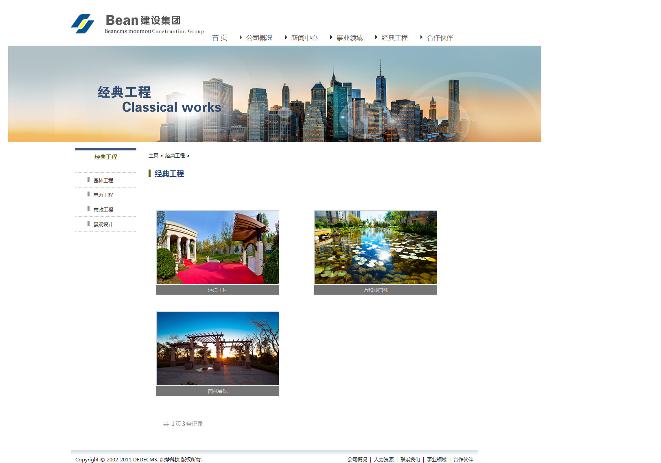Click 主页 in the breadcrumb trail
The width and height of the screenshot is (661, 463).
click(153, 156)
